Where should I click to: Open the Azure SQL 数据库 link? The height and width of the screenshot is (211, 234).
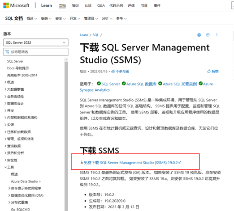click(141, 84)
